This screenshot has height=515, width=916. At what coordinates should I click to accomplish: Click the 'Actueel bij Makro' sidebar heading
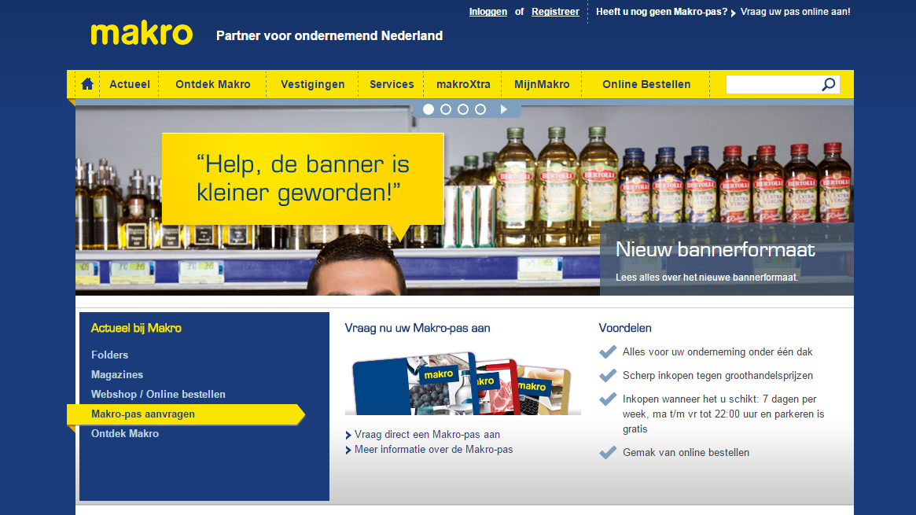(136, 328)
